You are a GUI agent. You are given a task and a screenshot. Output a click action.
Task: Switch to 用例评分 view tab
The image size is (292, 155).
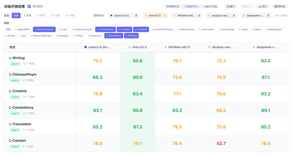coord(173,6)
